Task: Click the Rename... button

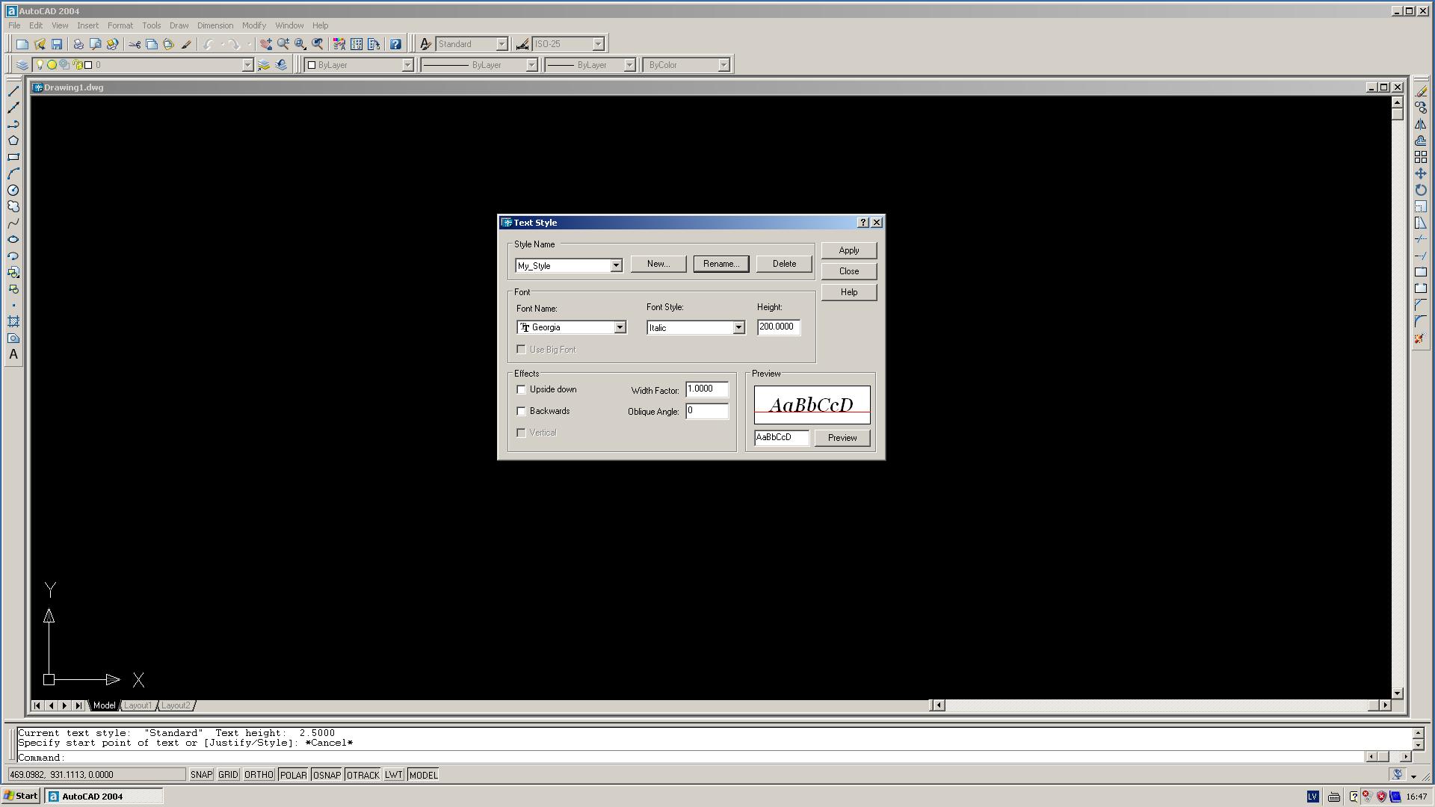Action: 720,264
